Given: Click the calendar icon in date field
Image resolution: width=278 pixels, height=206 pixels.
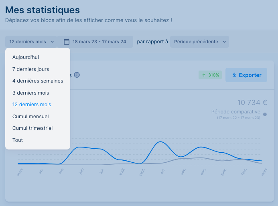Looking at the screenshot, I should 67,42.
